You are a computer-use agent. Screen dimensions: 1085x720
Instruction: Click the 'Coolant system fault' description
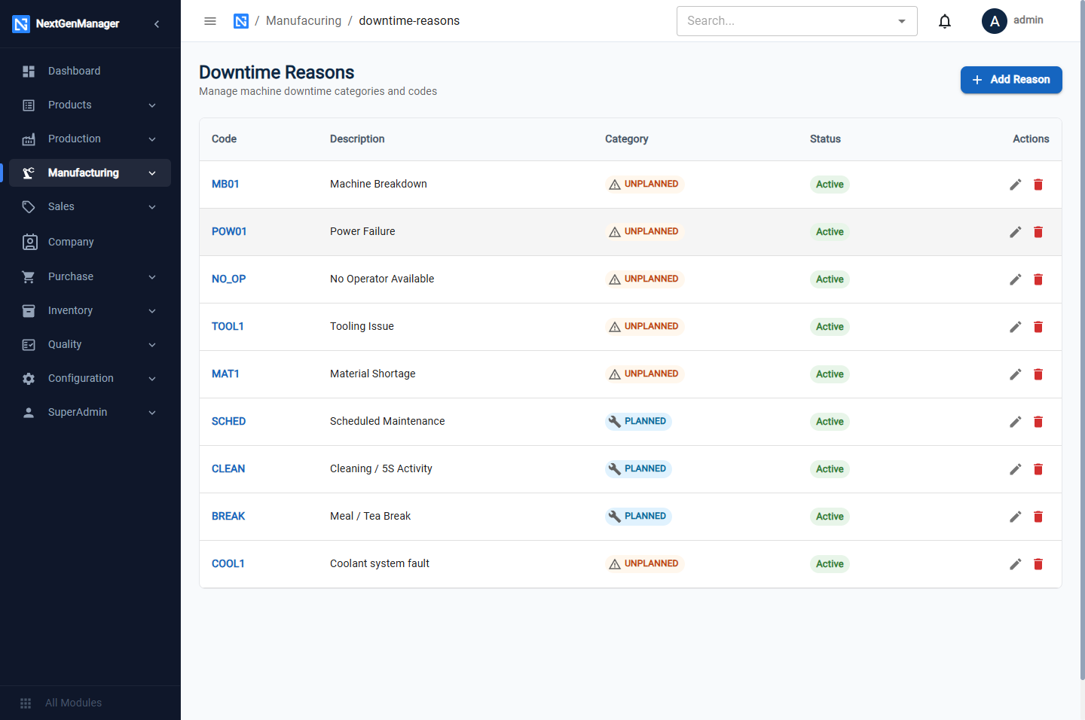click(x=380, y=563)
